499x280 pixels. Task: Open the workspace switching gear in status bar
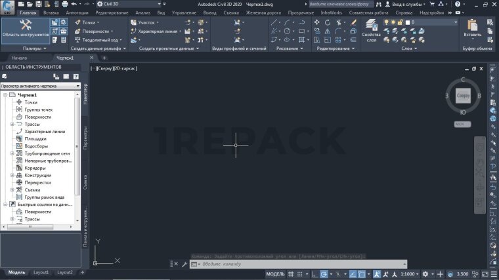click(x=425, y=273)
